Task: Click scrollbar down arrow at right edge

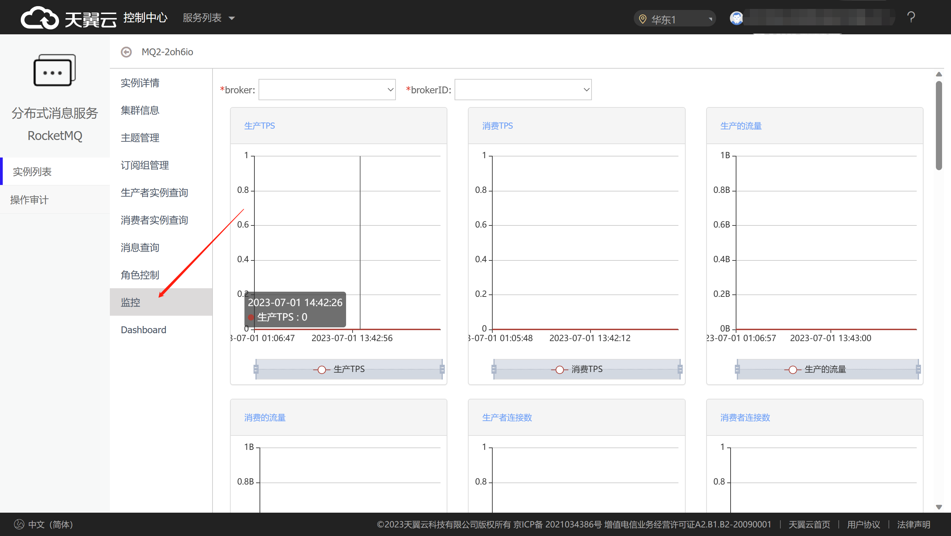Action: click(939, 507)
